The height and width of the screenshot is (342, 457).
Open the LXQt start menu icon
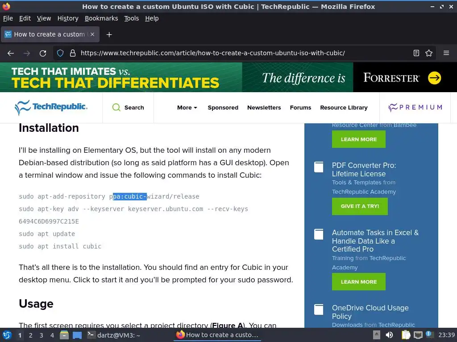pos(7,335)
